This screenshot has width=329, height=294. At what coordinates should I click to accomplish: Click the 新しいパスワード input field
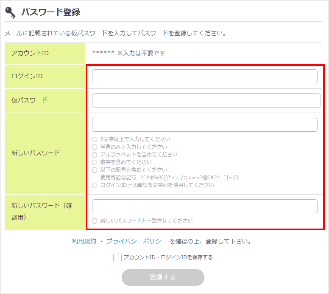204,125
